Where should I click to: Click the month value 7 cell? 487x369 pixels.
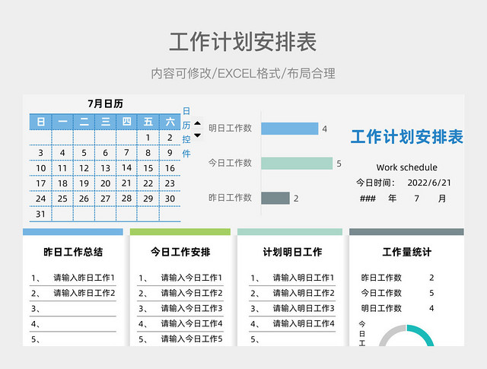(x=416, y=198)
